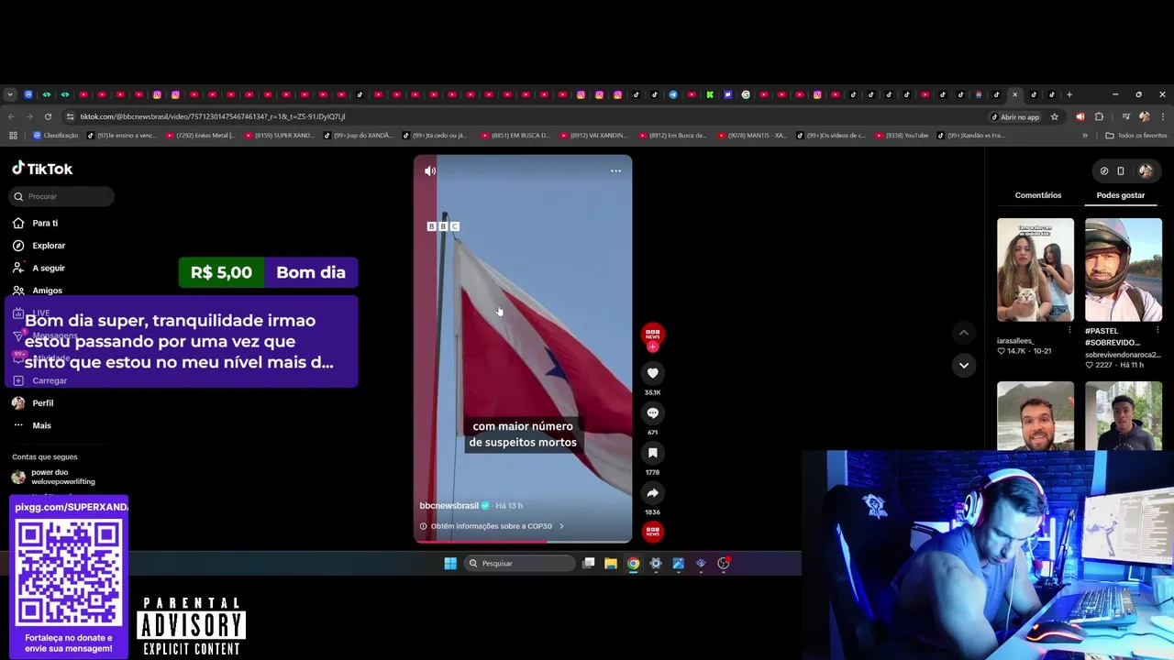Open the red speaker extension icon
This screenshot has height=660, width=1174.
click(x=1080, y=116)
